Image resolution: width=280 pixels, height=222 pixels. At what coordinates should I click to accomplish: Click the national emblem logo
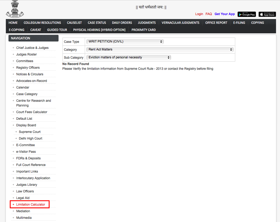point(15,9)
